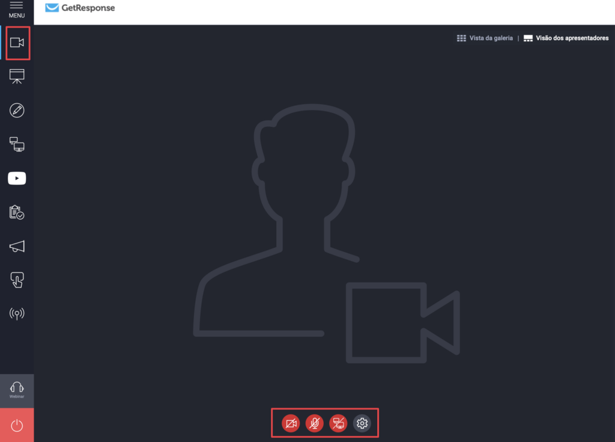Click the GetResponse logo
615x442 pixels.
[x=80, y=8]
